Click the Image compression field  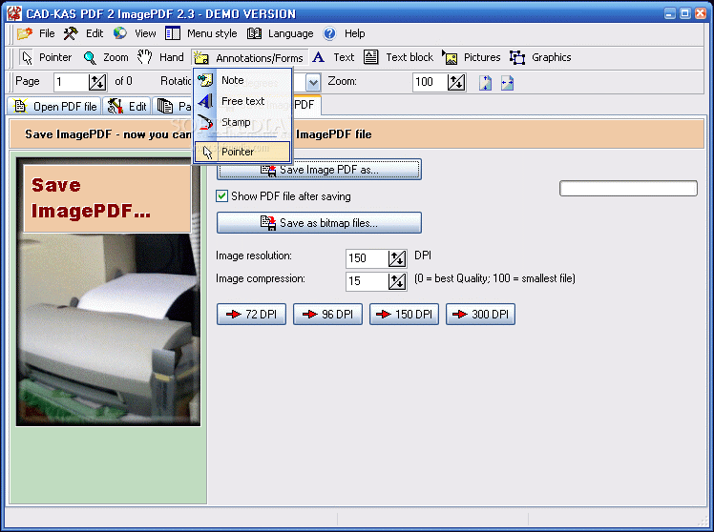point(367,281)
